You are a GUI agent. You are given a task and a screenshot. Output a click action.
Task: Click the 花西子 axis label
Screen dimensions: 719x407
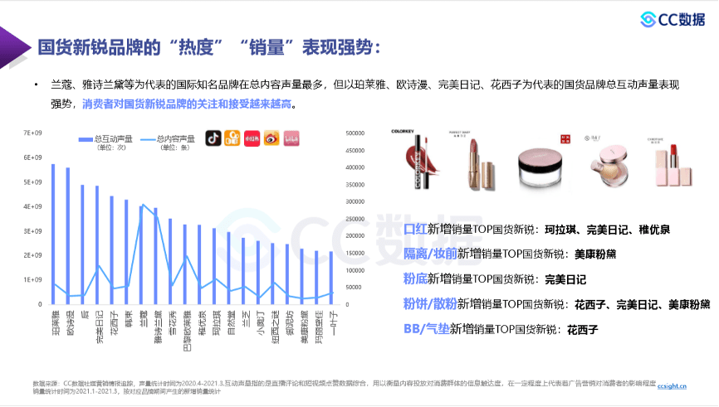click(114, 322)
